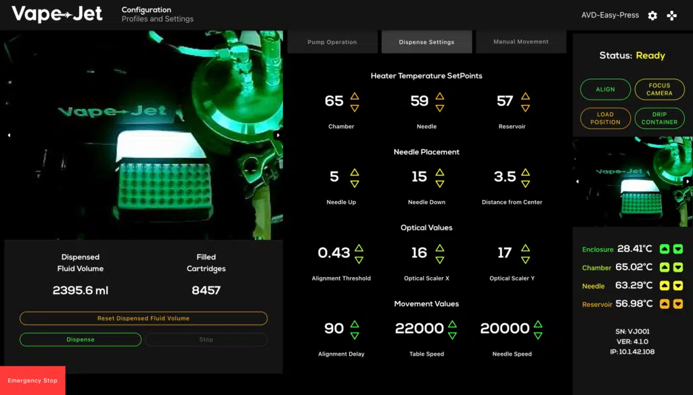Increase Reservoir heater setpoint

click(x=525, y=96)
